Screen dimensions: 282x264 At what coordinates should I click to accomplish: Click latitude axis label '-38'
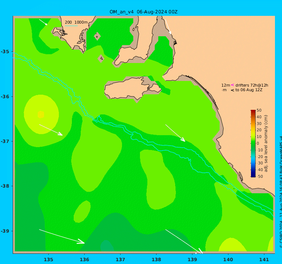pyautogui.click(x=5, y=186)
